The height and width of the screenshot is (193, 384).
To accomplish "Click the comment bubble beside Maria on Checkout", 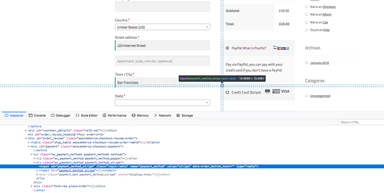I will (307, 7).
